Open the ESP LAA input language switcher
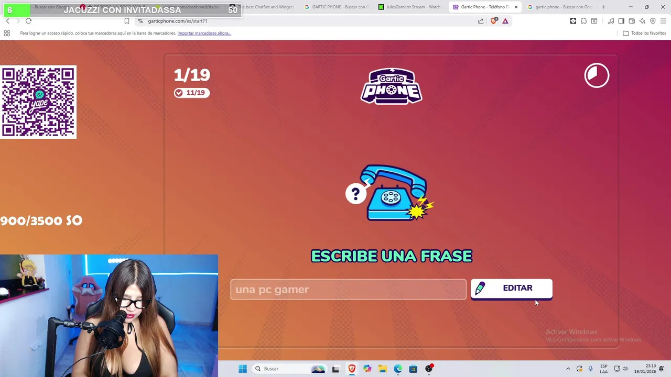Image resolution: width=671 pixels, height=377 pixels. coord(604,369)
